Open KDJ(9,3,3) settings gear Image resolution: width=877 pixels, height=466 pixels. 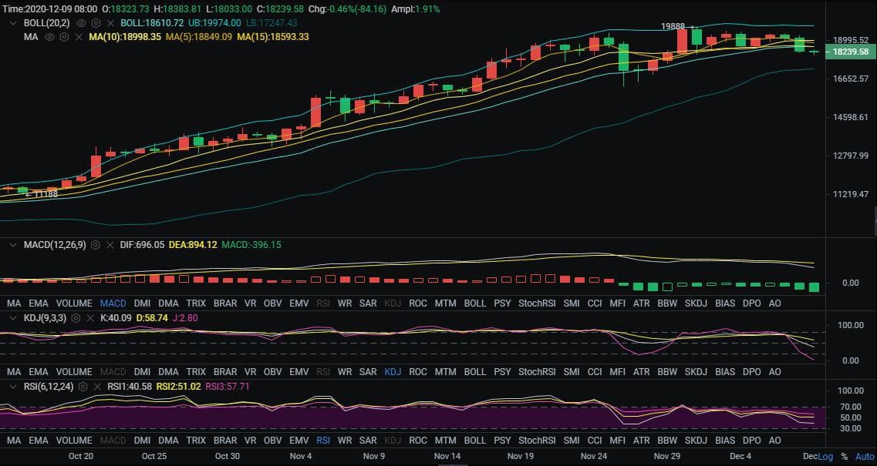point(76,317)
